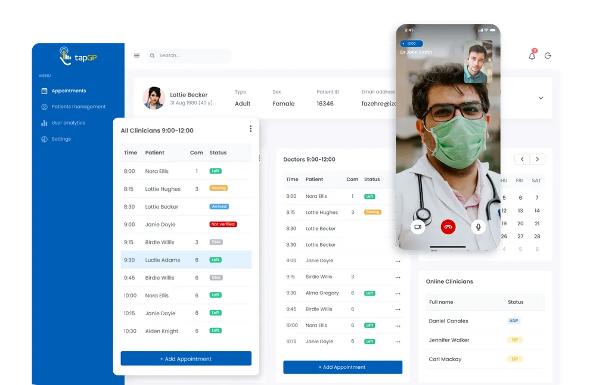This screenshot has width=593, height=385.
Task: Open row options for 9:30 Alma Gregory
Action: click(398, 293)
